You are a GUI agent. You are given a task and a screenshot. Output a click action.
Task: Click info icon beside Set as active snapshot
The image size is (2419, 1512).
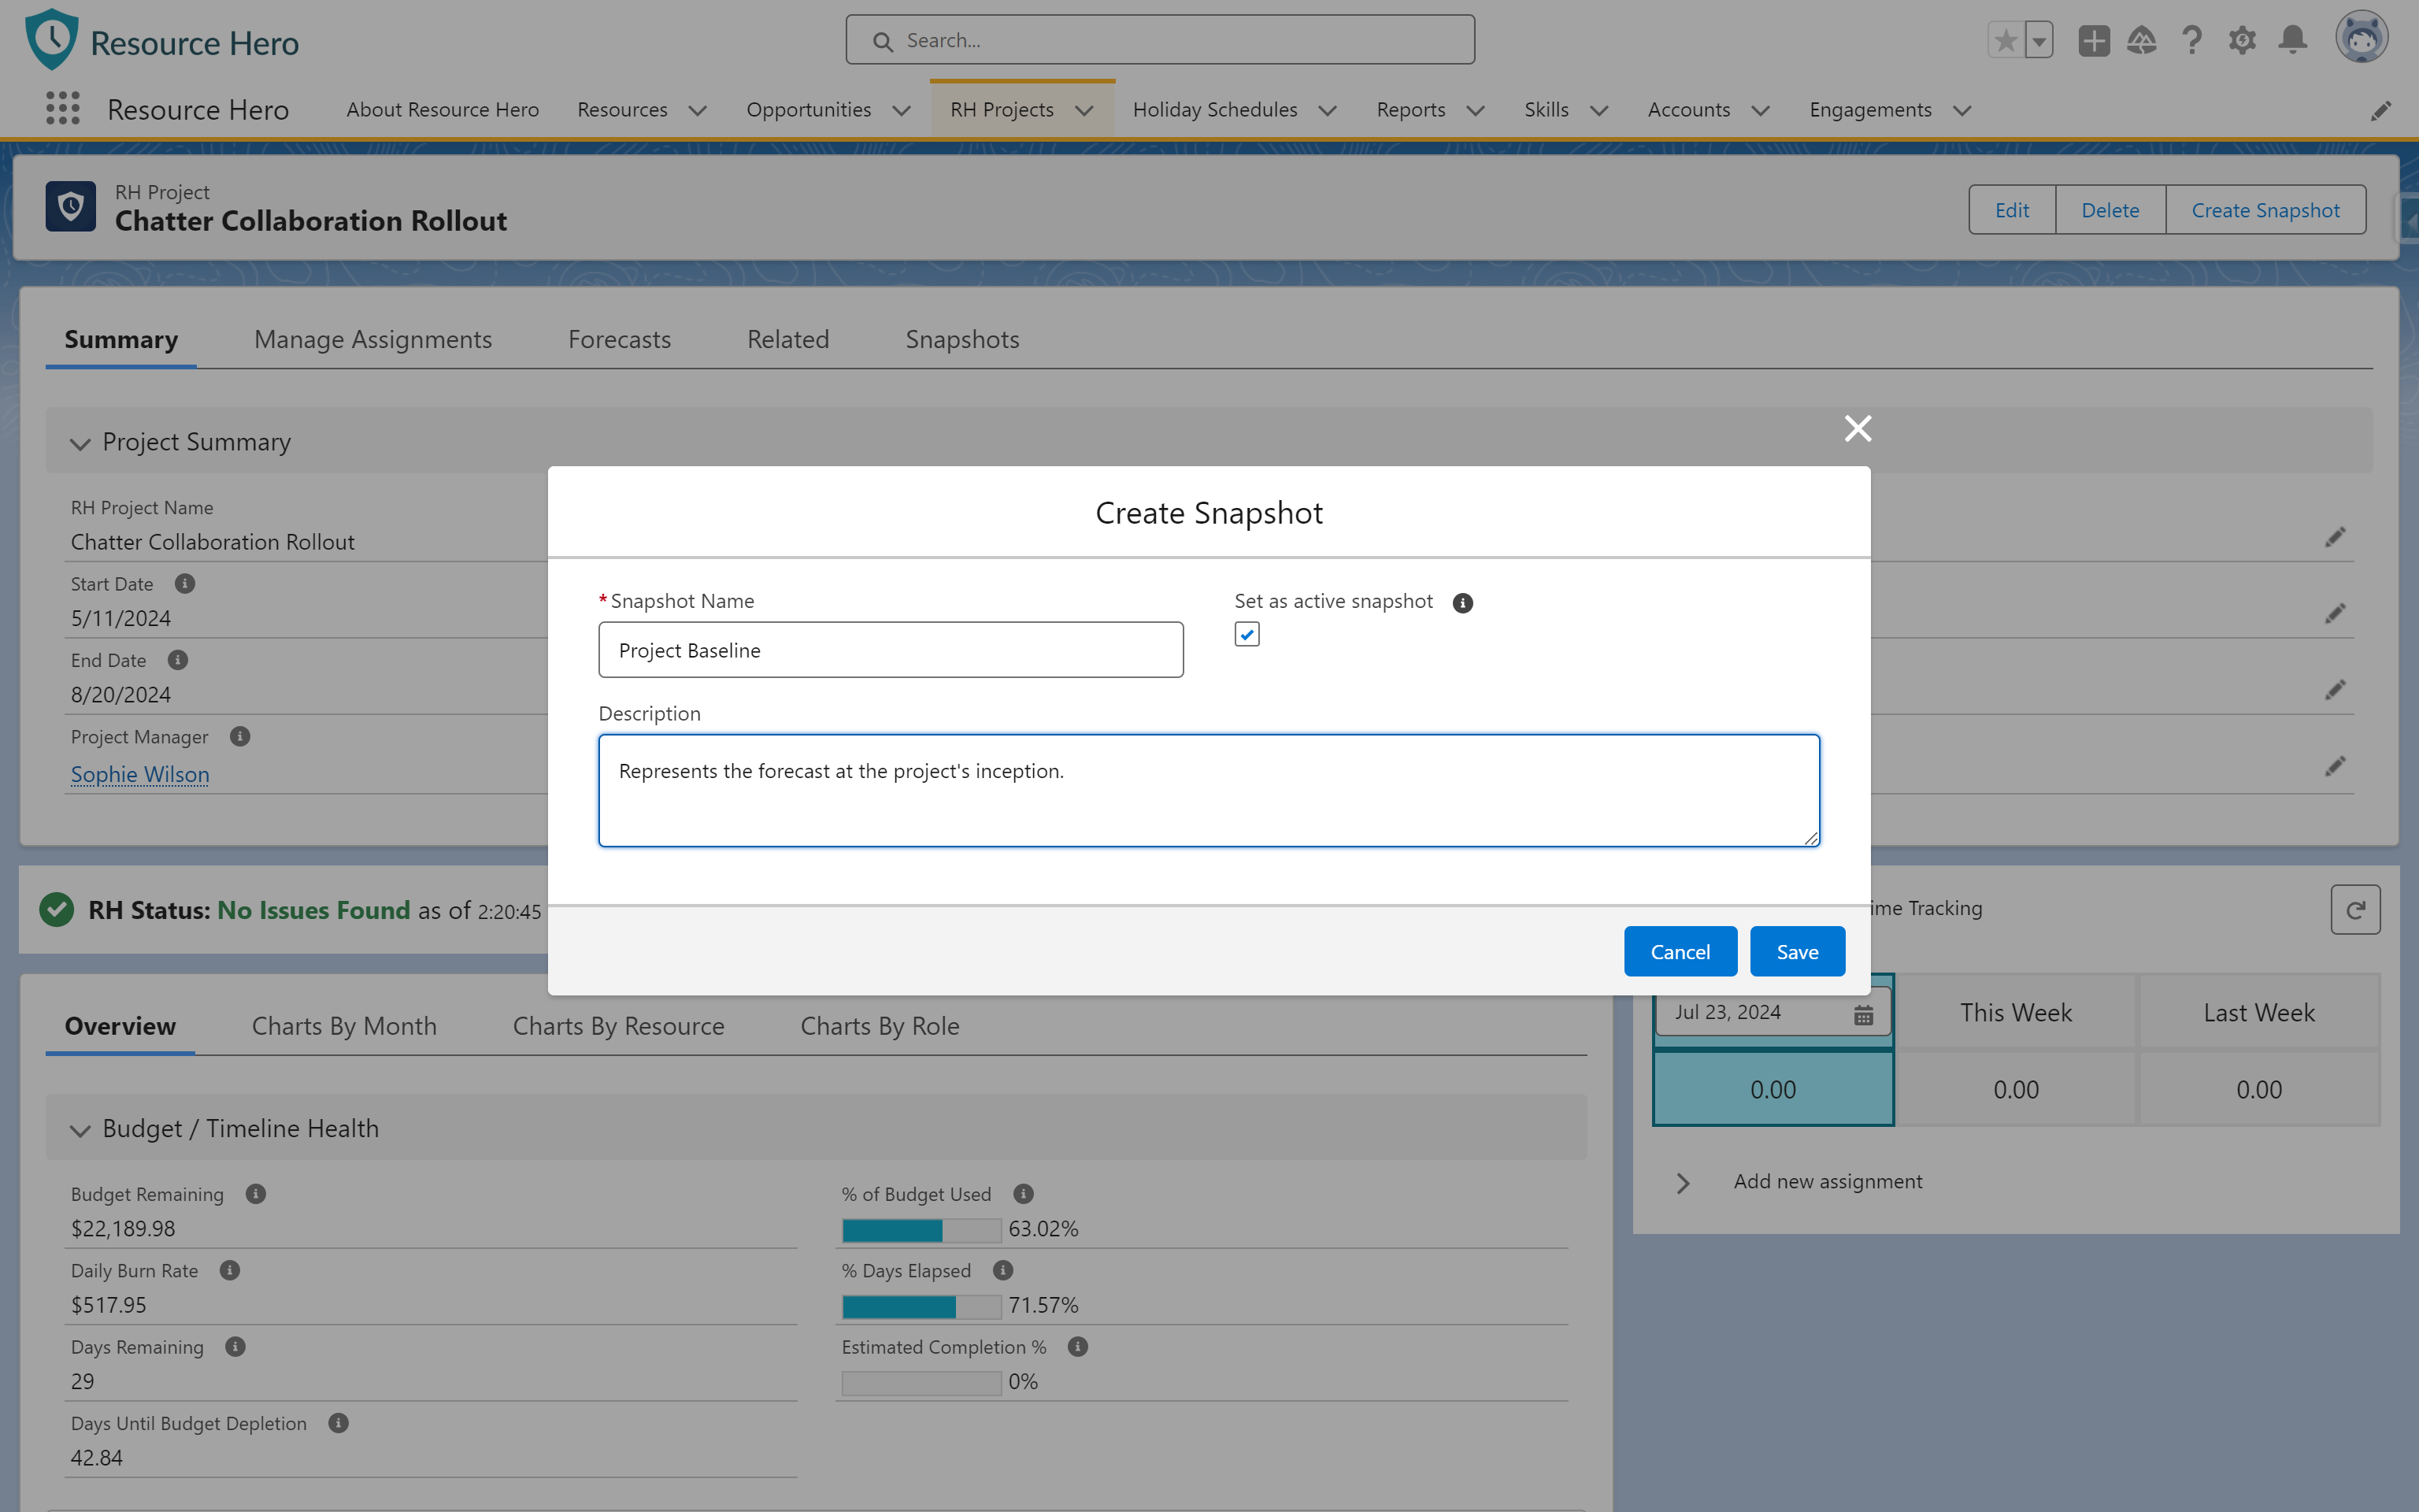click(1462, 603)
